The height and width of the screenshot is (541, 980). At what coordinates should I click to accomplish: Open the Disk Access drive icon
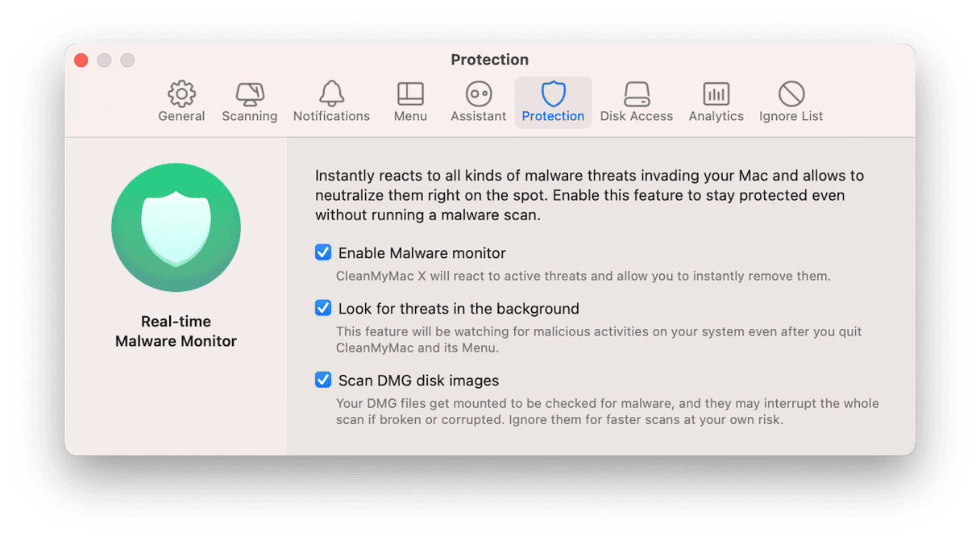637,94
